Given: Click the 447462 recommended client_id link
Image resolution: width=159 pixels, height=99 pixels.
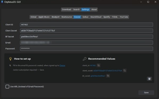Looking at the screenshot, I should pos(93,65).
